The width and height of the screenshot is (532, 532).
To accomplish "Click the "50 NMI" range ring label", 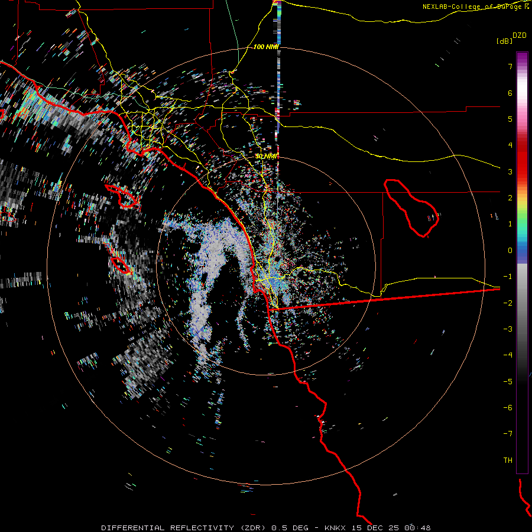I will click(265, 156).
